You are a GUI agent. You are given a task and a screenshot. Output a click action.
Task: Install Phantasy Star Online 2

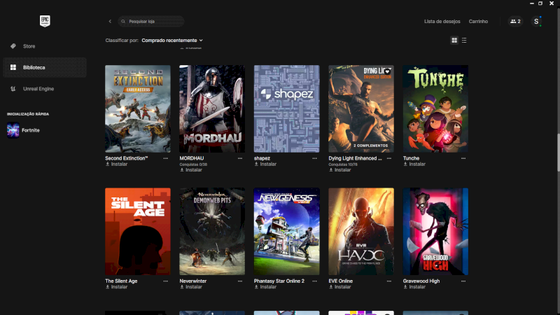click(265, 287)
